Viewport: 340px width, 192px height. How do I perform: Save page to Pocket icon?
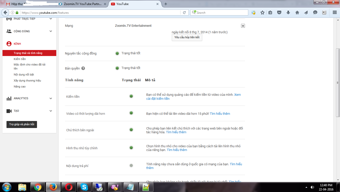click(279, 12)
